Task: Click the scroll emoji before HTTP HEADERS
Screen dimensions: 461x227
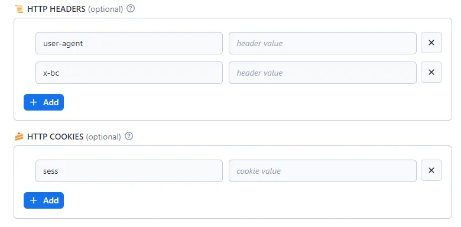Action: click(19, 9)
